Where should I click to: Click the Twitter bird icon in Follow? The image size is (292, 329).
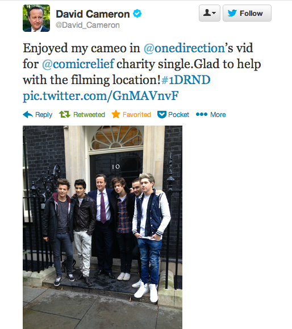point(232,13)
